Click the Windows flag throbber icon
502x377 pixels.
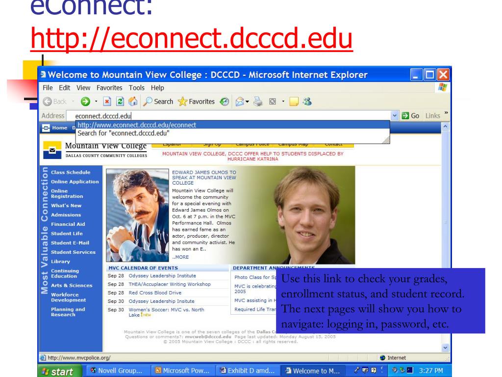[443, 87]
